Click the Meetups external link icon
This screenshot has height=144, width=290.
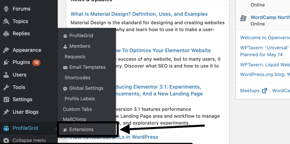[264, 91]
